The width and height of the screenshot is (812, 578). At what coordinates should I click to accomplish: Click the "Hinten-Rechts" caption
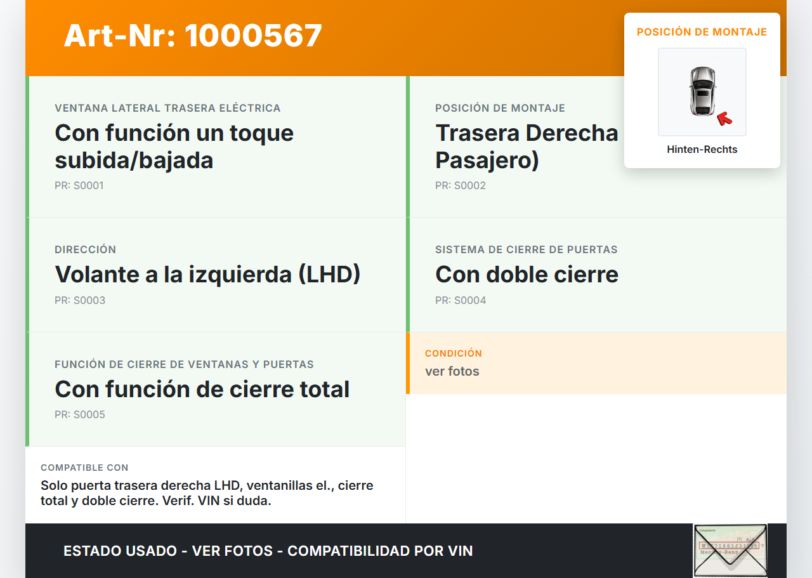[x=702, y=150]
